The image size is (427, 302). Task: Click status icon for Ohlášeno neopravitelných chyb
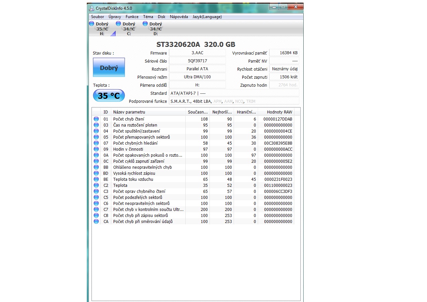click(x=96, y=167)
